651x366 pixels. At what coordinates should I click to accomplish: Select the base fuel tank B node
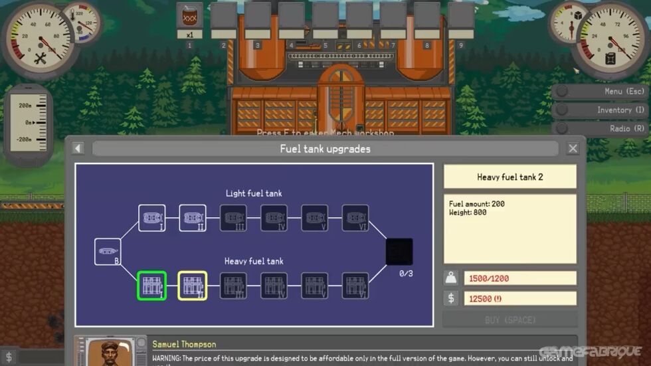(108, 252)
